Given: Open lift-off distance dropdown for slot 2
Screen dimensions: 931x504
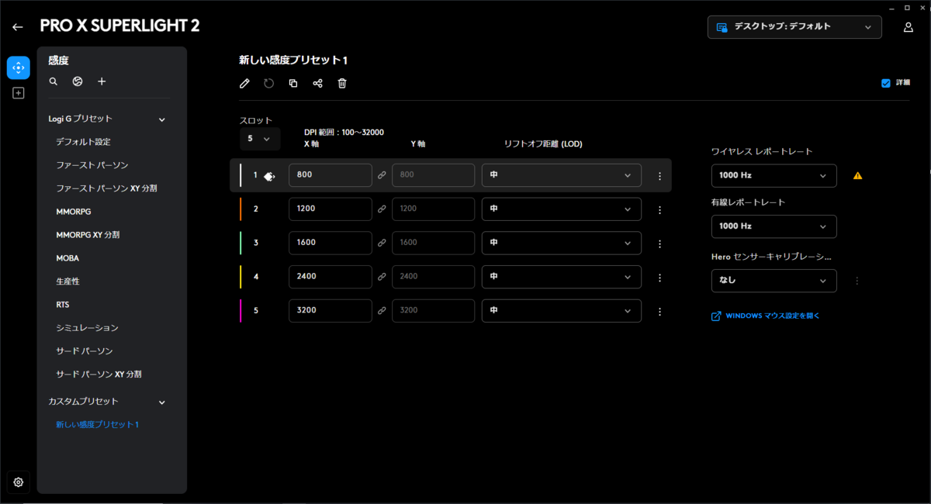Looking at the screenshot, I should coord(562,209).
